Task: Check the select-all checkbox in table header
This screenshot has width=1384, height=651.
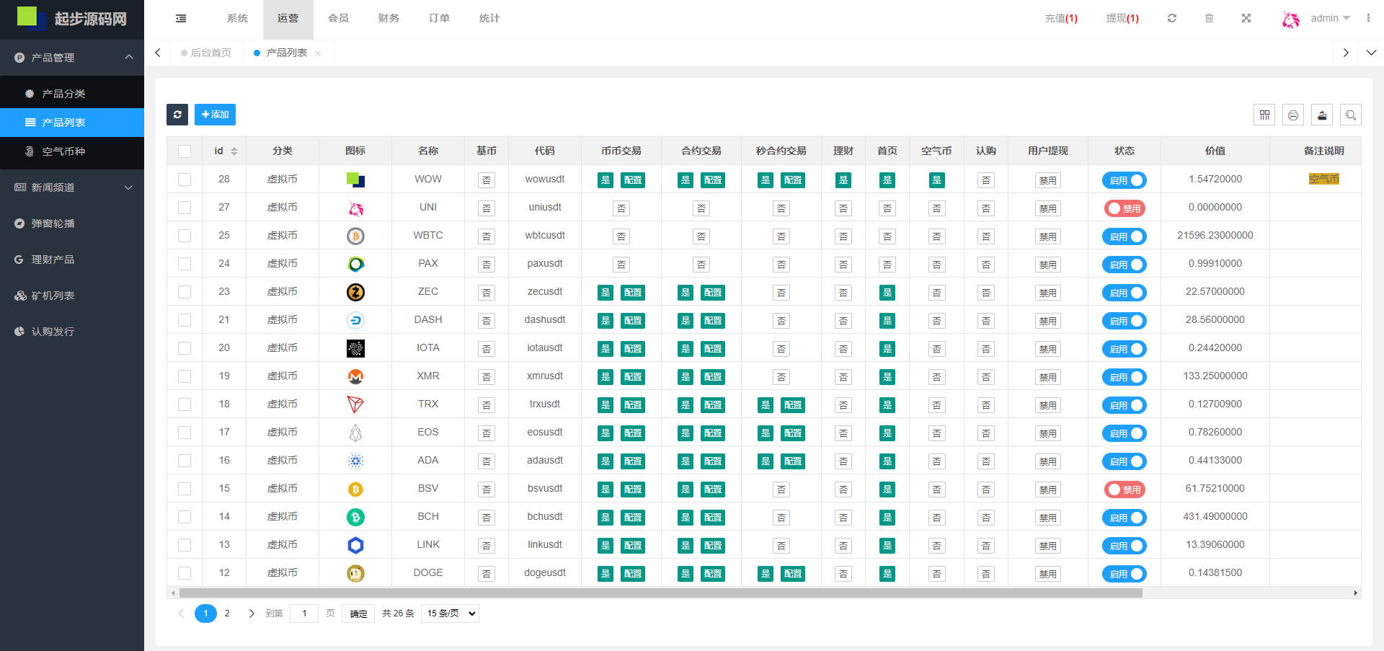Action: pyautogui.click(x=185, y=151)
